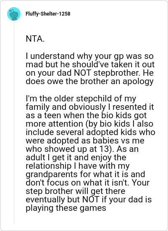Click the phrase "playing these games" at the end

coord(66,208)
